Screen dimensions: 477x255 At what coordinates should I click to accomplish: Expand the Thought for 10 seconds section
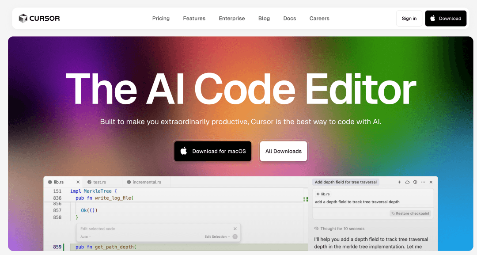339,228
